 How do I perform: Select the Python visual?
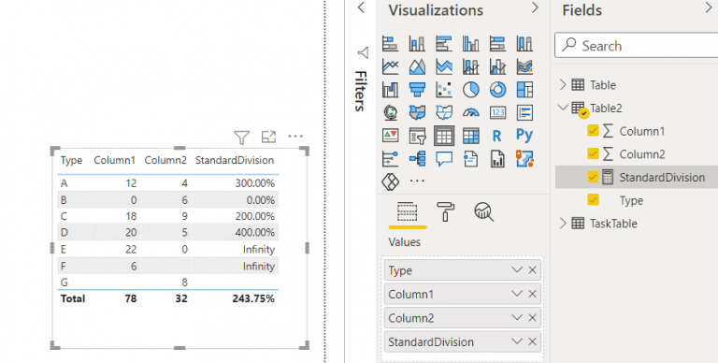tap(524, 136)
